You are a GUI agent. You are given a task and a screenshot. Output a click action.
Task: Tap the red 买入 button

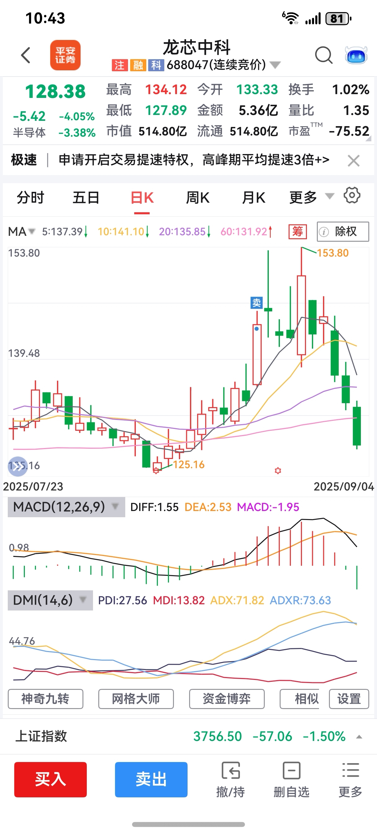coord(51,779)
